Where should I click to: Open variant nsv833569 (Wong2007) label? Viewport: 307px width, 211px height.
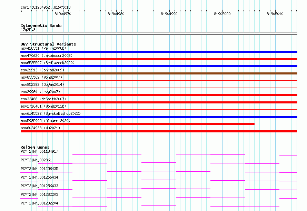click(x=41, y=77)
